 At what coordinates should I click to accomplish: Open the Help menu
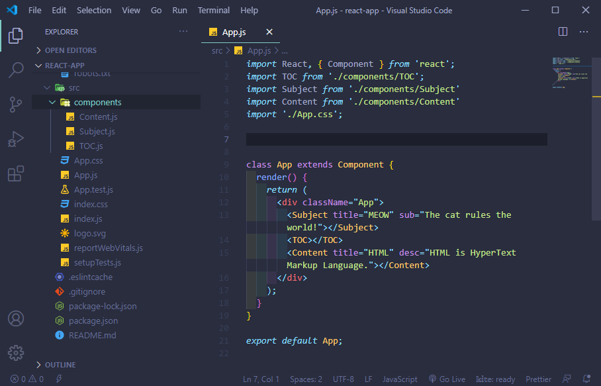point(249,11)
